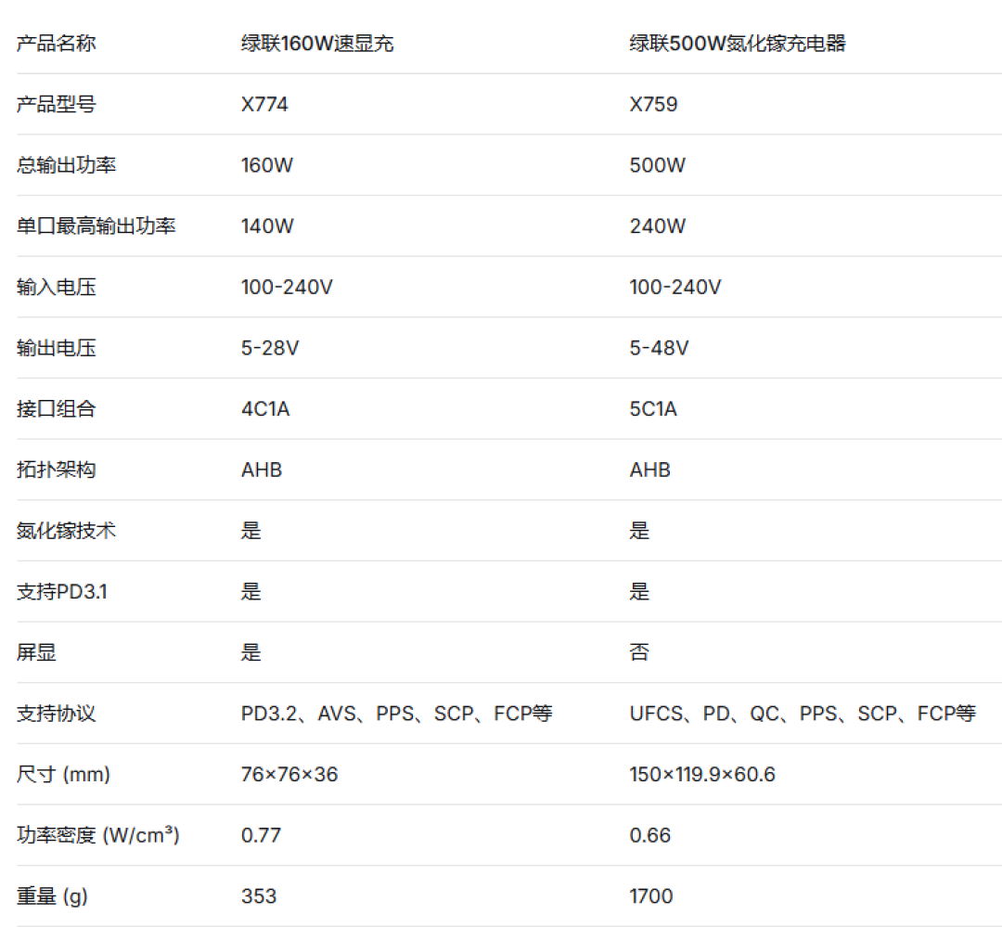Click the '尺寸 (mm)' row label
Image resolution: width=1002 pixels, height=927 pixels.
point(63,774)
